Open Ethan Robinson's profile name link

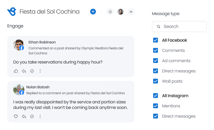click(x=42, y=42)
